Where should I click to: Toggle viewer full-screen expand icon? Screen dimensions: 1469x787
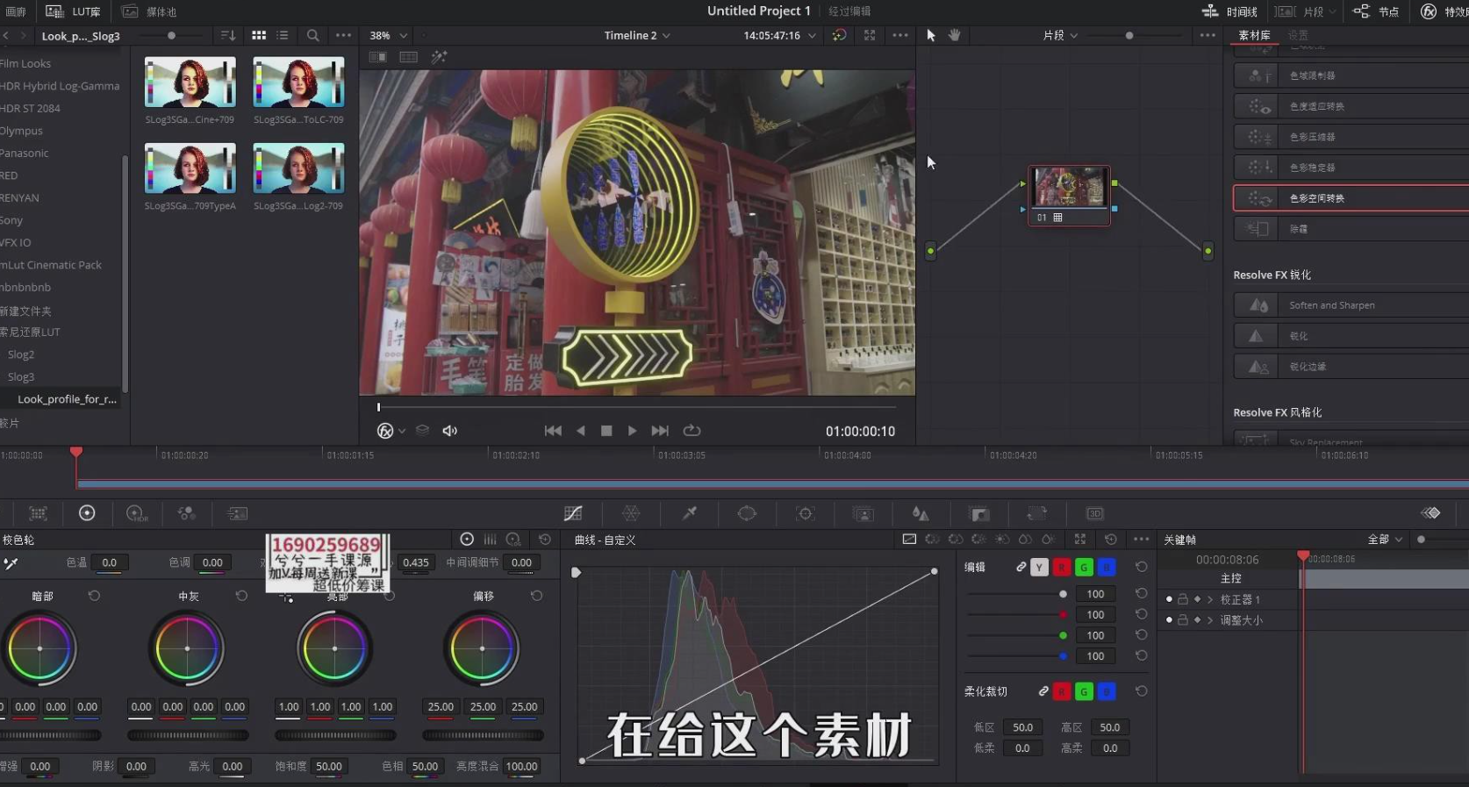tap(870, 35)
